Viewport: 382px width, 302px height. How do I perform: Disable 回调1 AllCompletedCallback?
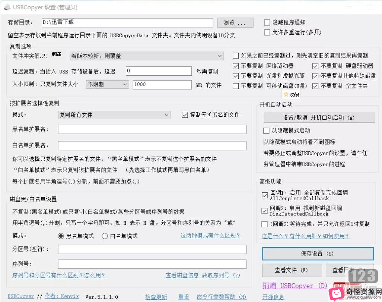265,195
